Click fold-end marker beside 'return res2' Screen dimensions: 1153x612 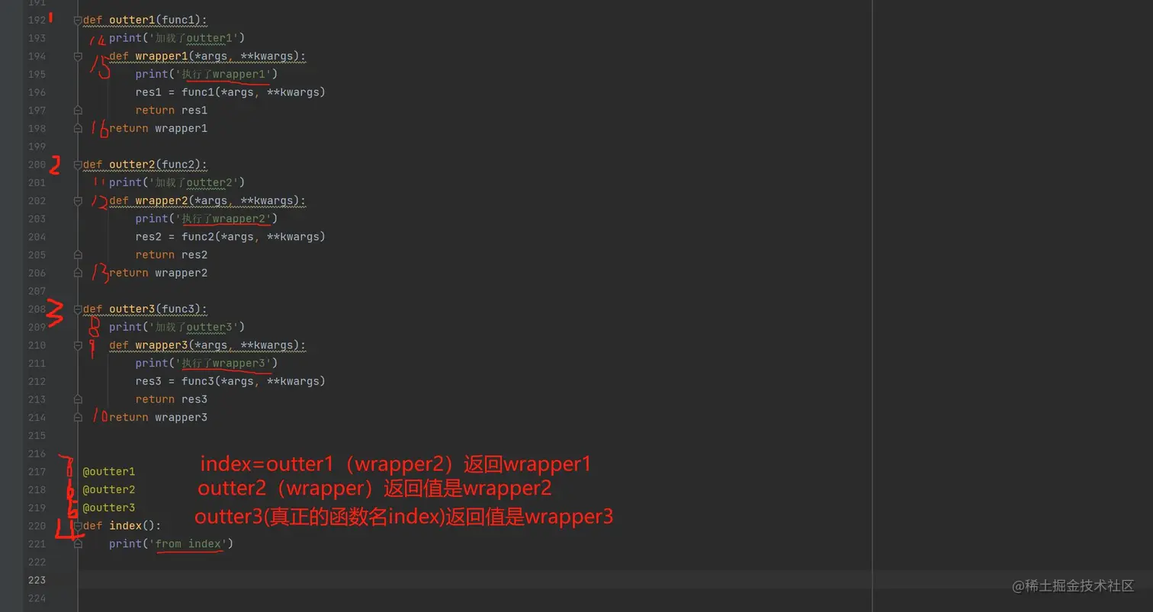[x=78, y=255]
